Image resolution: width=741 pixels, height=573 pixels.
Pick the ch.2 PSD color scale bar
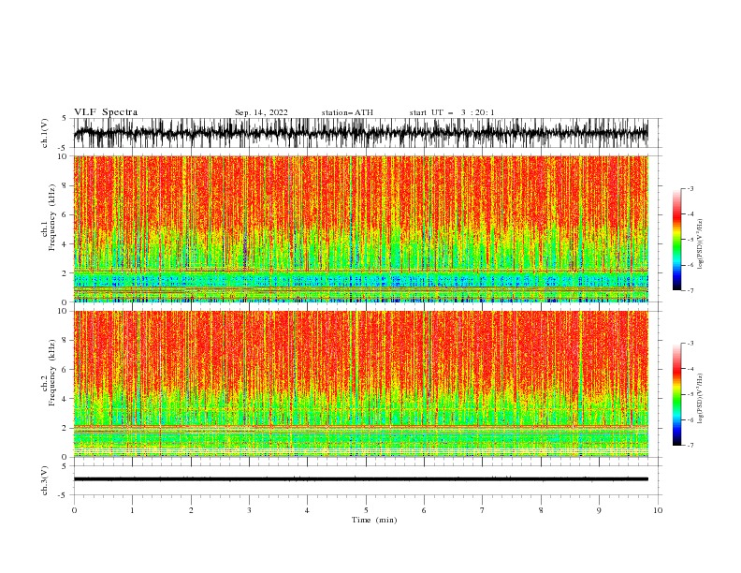tap(676, 394)
